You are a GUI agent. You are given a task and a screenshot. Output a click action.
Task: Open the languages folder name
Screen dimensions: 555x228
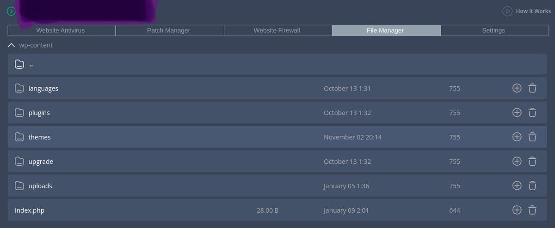[x=43, y=88]
